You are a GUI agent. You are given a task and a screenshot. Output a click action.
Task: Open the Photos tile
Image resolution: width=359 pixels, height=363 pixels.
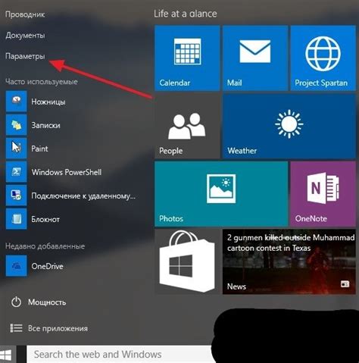pos(221,194)
